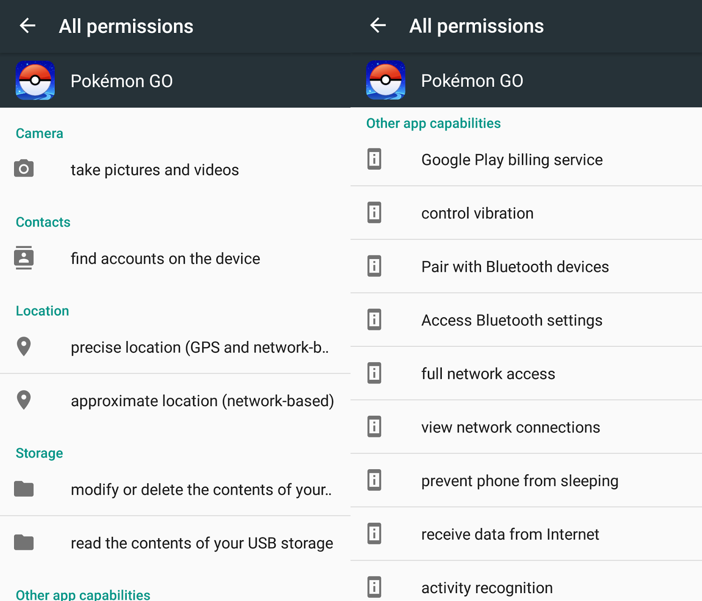This screenshot has width=702, height=601.
Task: Select 'prevent phone from sleeping' entry
Action: [520, 481]
